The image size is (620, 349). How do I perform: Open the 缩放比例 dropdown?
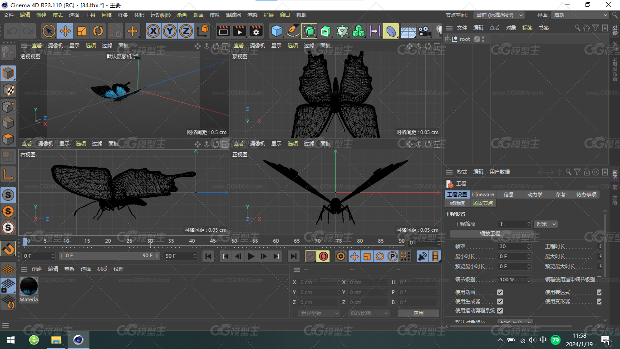tap(369, 313)
